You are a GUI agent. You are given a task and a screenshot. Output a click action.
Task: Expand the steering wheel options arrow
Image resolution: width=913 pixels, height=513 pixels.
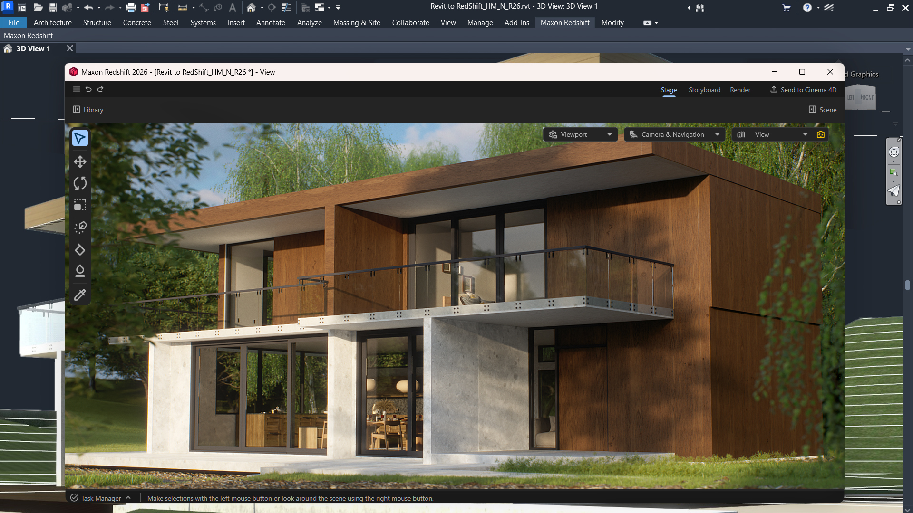(894, 162)
